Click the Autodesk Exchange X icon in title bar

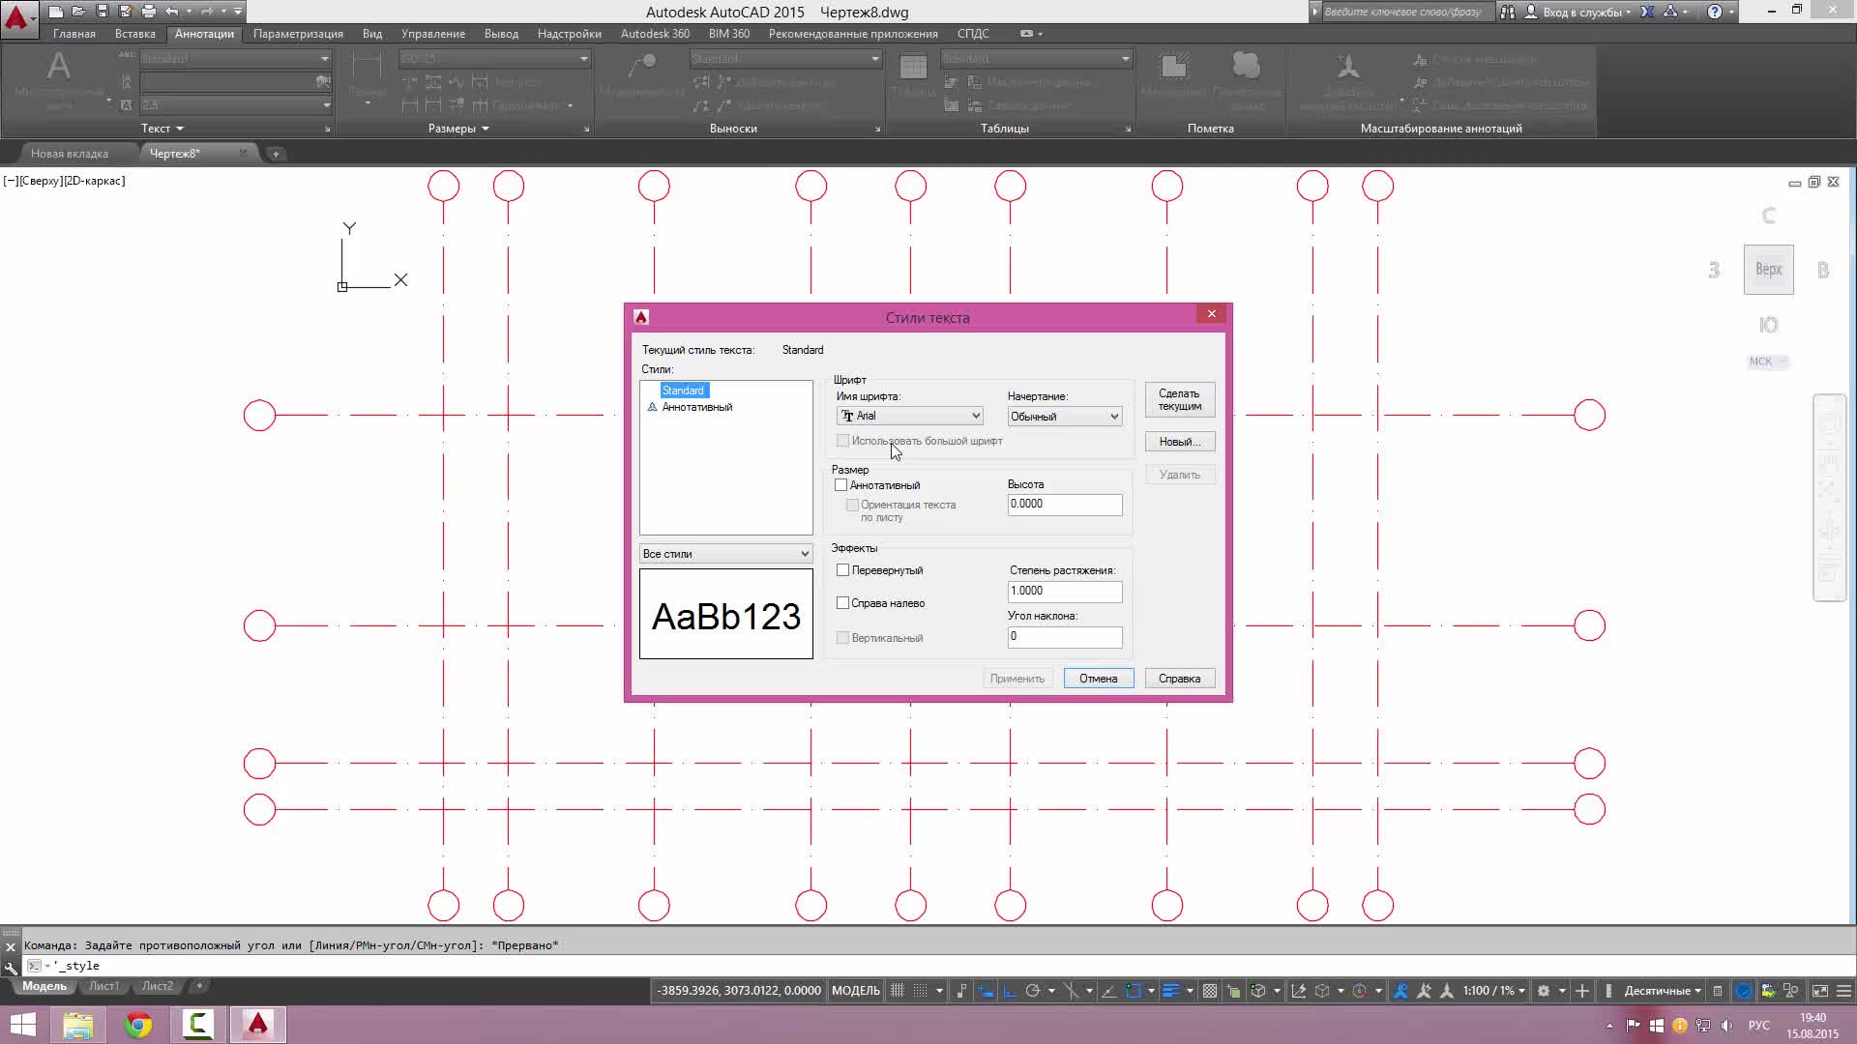pos(1647,12)
